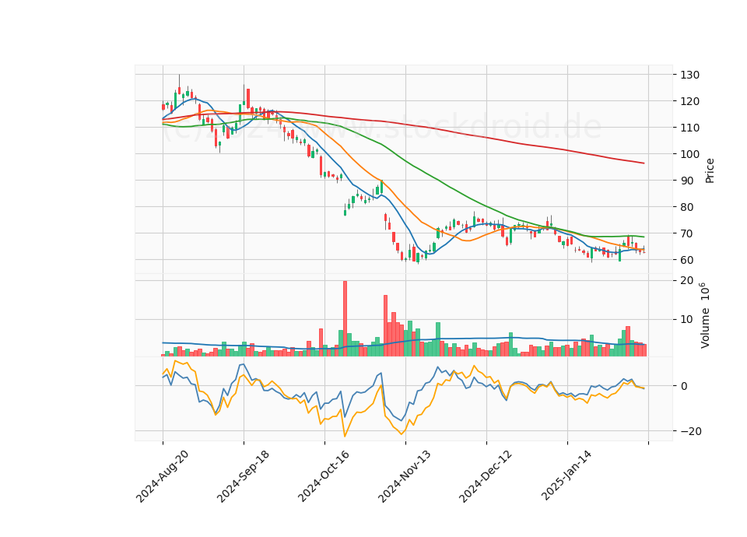Click the 2024-Aug-20 date label

tap(163, 476)
